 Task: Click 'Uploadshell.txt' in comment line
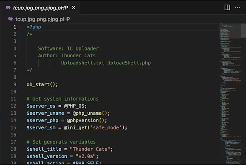tap(83, 63)
